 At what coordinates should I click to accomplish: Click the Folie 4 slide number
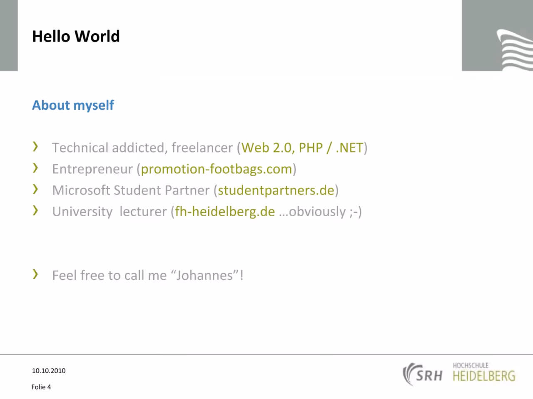click(x=41, y=387)
